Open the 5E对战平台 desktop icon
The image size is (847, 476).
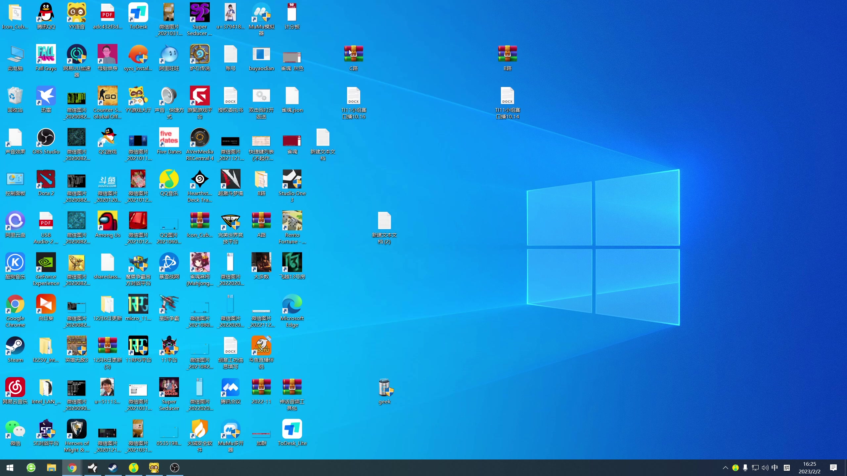click(x=46, y=433)
